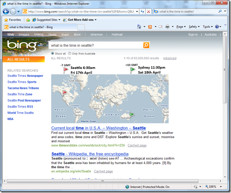
Task: Open Suggested Sites dropdown
Action: point(46,20)
